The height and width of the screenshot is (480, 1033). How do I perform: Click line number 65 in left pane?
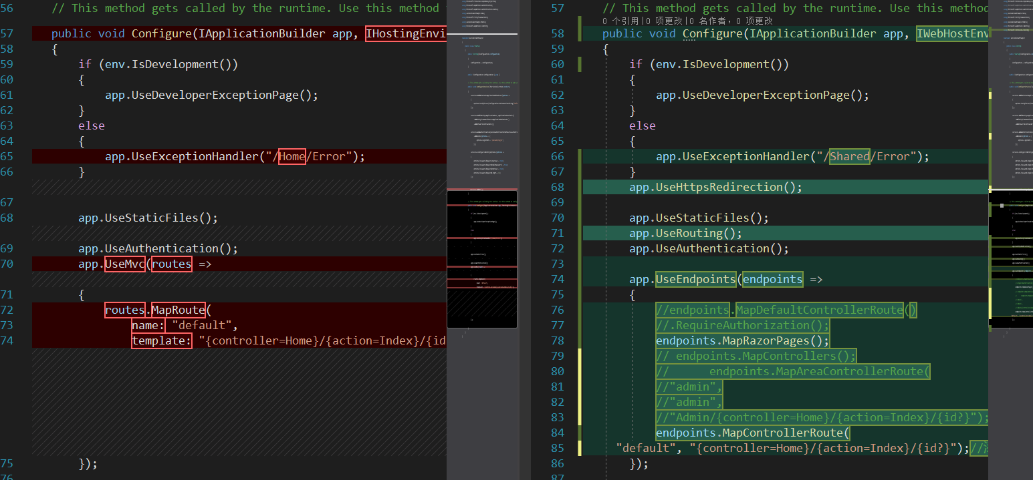point(7,156)
